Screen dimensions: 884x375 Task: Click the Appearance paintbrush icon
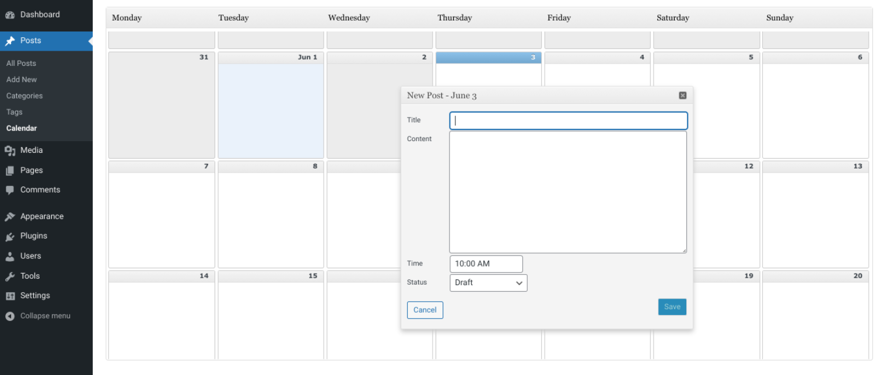click(10, 216)
